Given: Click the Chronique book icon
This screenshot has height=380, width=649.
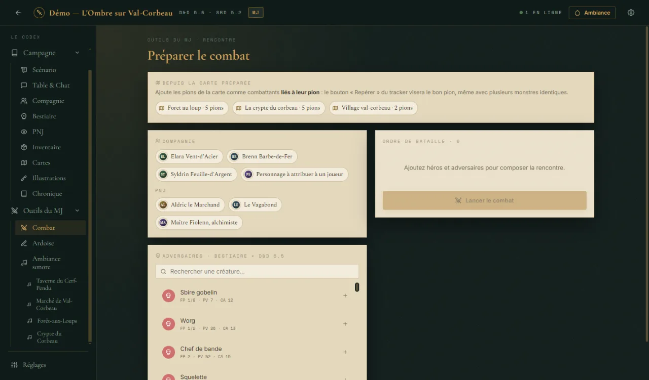Looking at the screenshot, I should [24, 194].
